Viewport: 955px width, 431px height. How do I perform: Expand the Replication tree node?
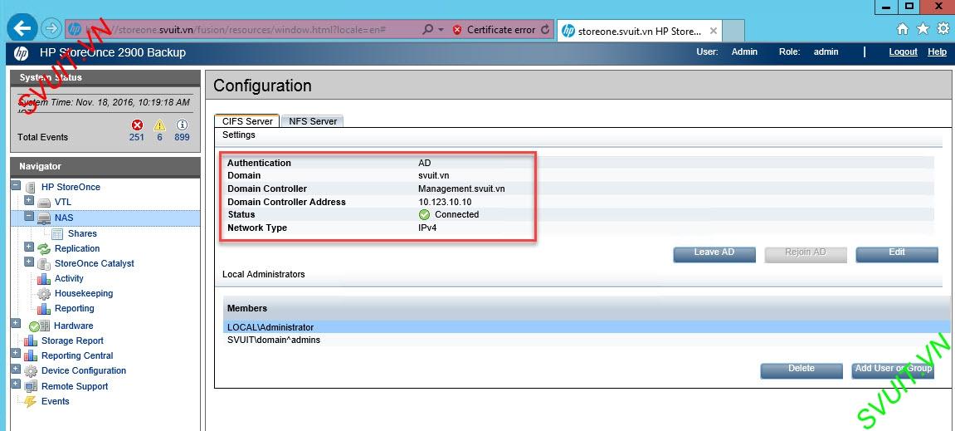click(29, 247)
